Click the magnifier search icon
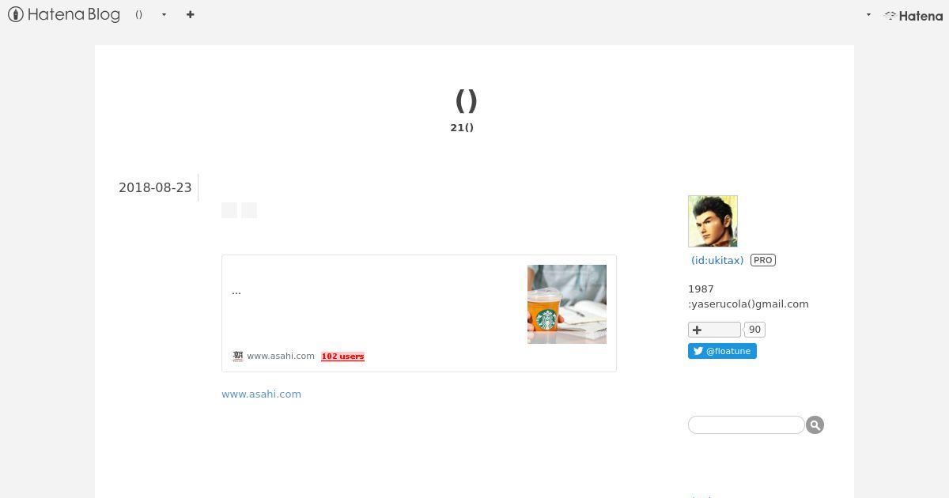949x498 pixels. [815, 424]
